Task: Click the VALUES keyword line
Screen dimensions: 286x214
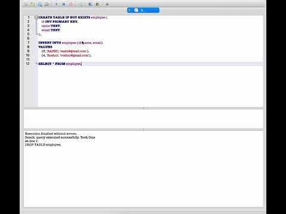Action: pyautogui.click(x=45, y=47)
